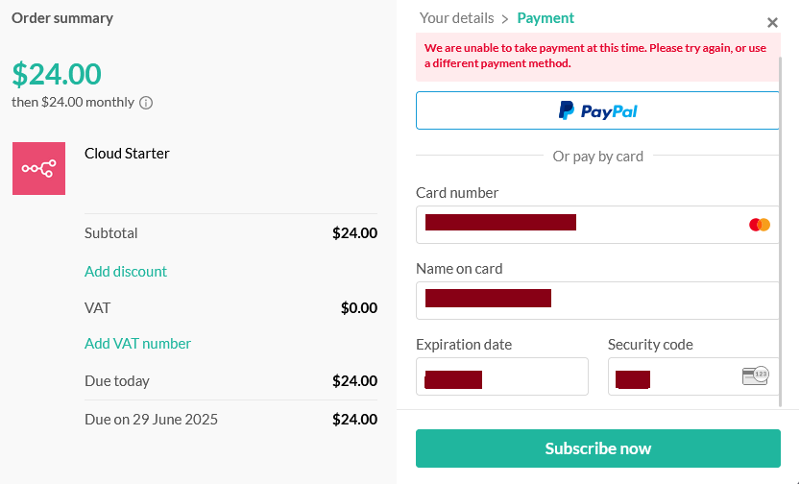This screenshot has width=800, height=484.
Task: Click the Cloud Starter plan name
Action: tap(127, 154)
